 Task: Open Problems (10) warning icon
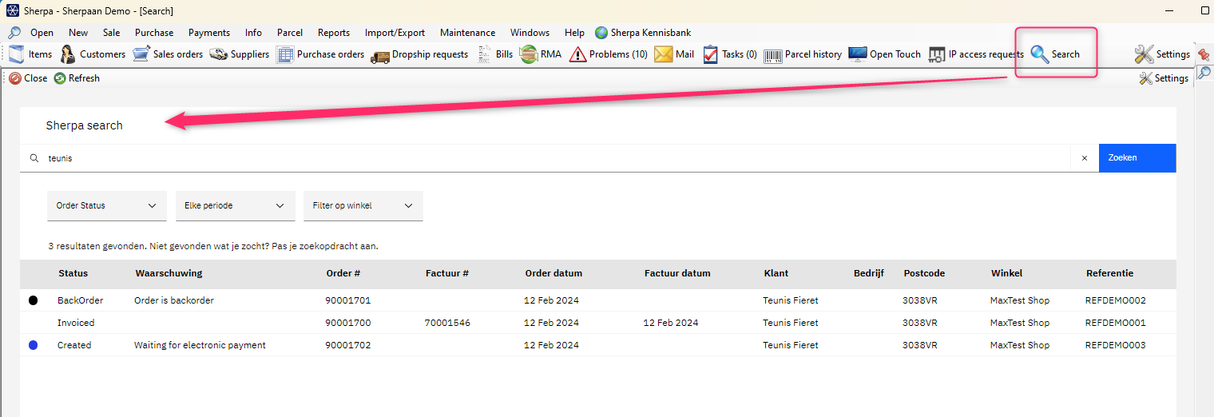(x=609, y=54)
